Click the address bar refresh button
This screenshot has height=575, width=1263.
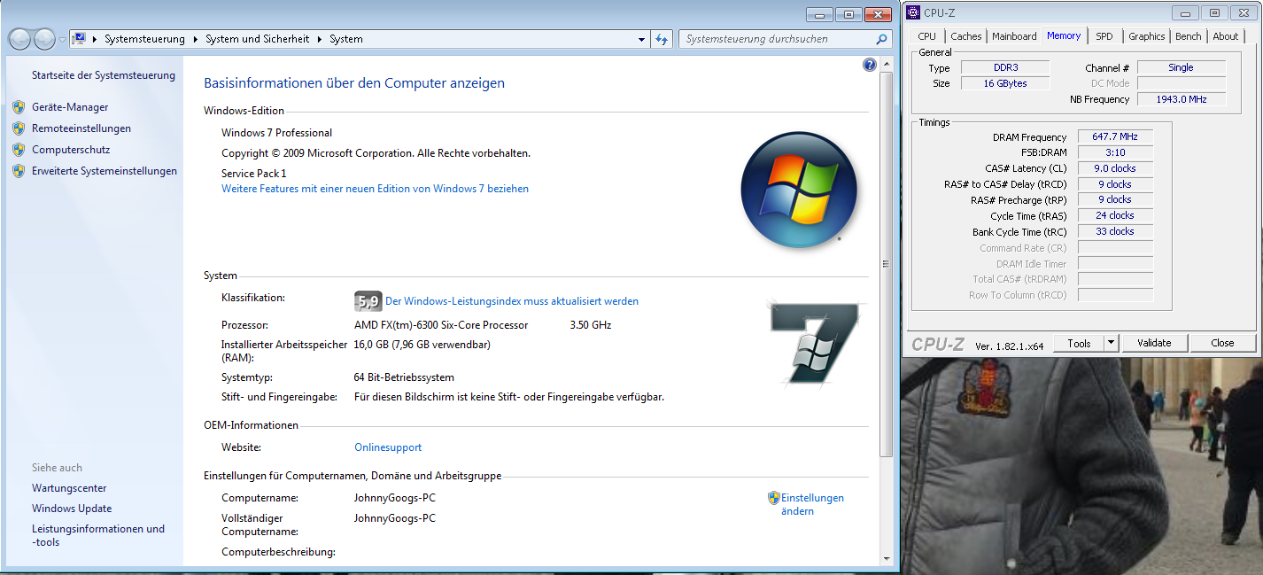pos(662,39)
